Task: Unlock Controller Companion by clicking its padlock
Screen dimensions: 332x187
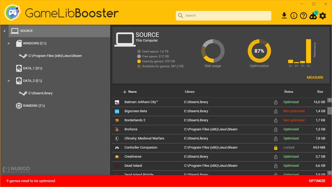Action: tap(275, 148)
